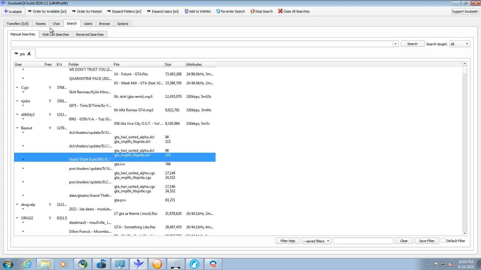
Task: Focus the filter text input field
Action: 363,241
